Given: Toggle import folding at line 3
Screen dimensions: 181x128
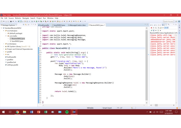Looking at the screenshot, I should click(x=42, y=31).
